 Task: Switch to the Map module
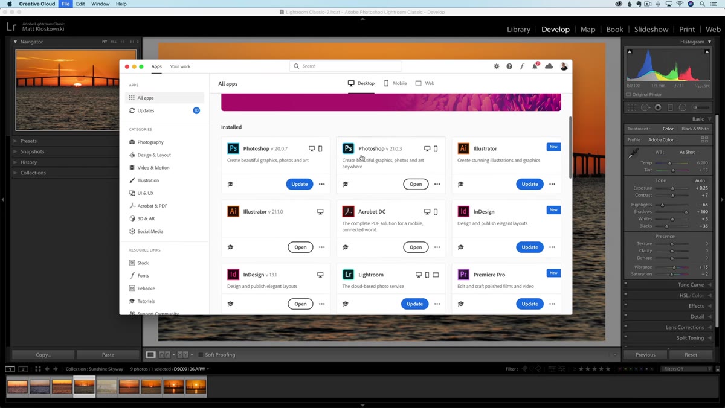click(x=588, y=29)
